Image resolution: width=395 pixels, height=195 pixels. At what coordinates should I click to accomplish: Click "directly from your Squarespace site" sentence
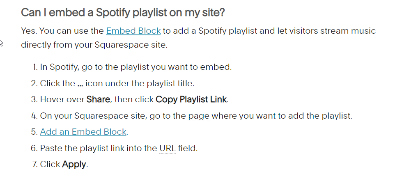94,45
